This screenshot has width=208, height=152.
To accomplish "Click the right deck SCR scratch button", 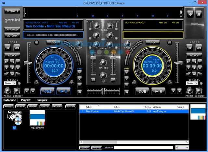I will 170,83.
